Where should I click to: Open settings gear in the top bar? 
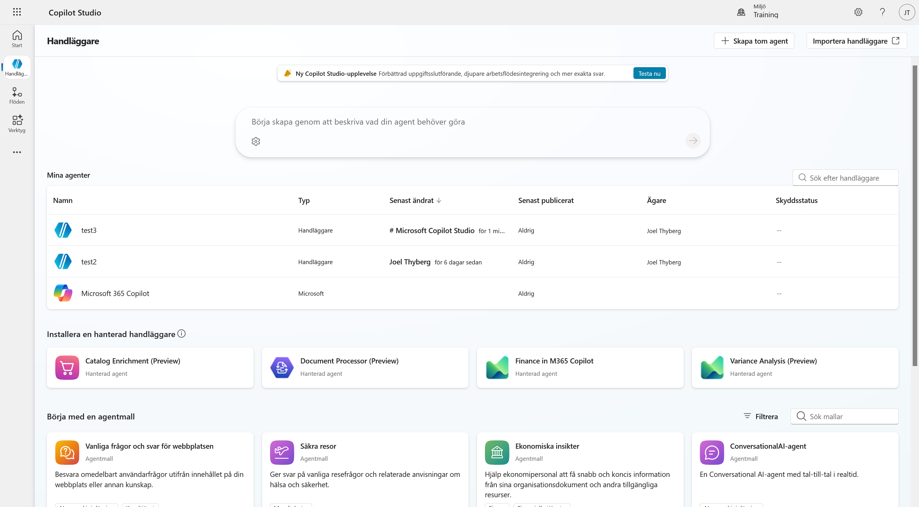pos(858,12)
